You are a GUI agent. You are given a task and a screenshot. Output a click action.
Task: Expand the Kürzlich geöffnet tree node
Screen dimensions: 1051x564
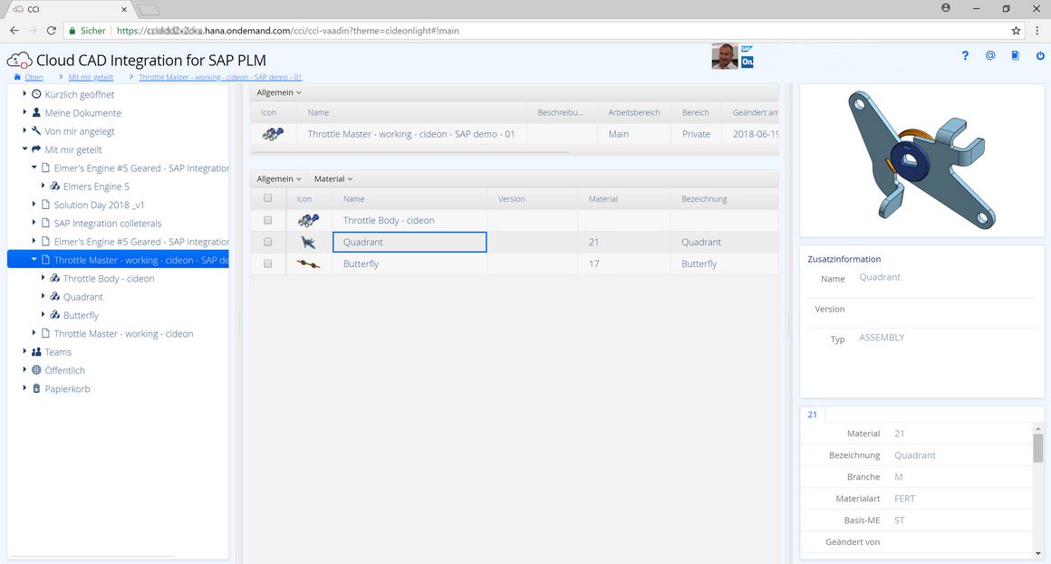pyautogui.click(x=24, y=94)
